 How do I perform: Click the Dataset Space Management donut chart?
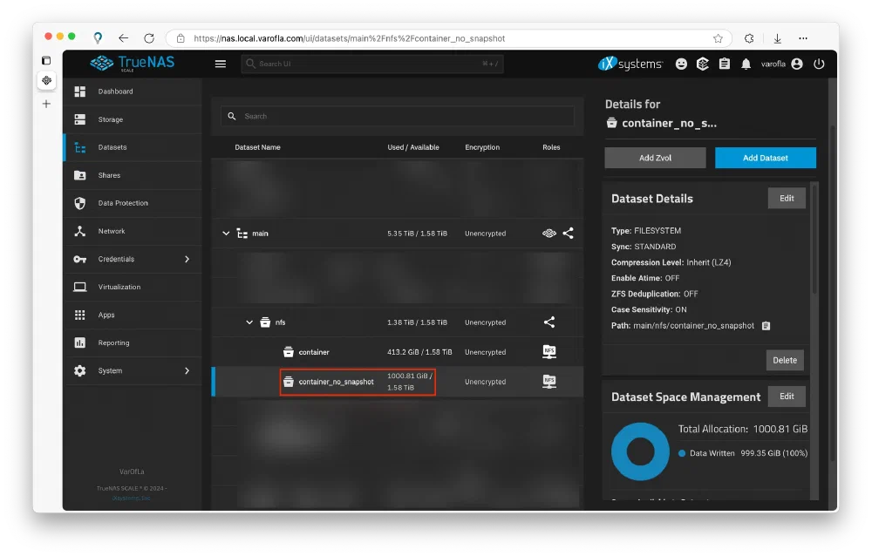click(640, 451)
